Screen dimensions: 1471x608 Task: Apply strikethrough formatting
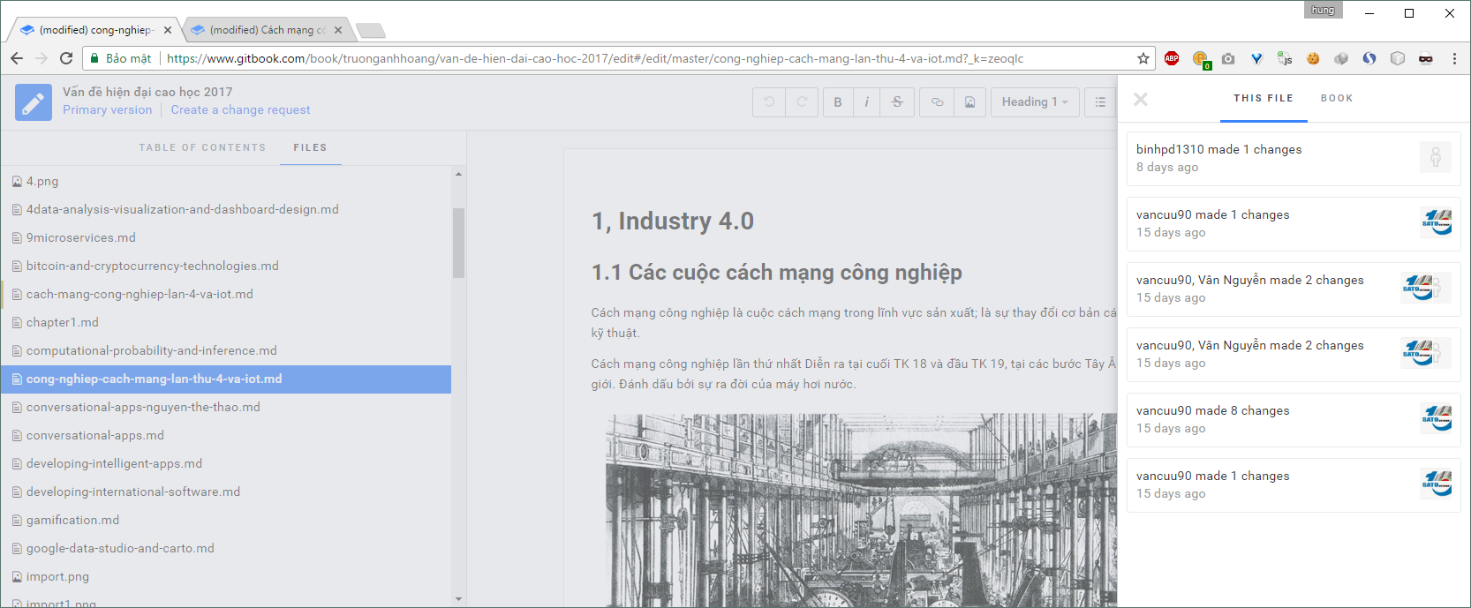[x=897, y=102]
